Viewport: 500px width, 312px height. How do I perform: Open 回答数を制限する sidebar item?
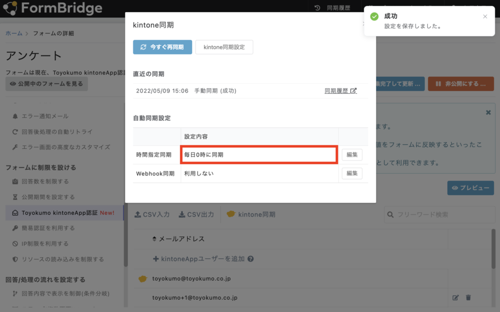click(45, 182)
